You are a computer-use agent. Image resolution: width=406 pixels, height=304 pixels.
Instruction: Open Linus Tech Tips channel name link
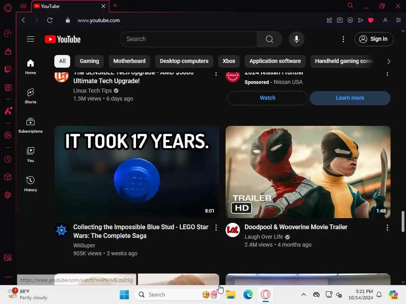point(92,91)
